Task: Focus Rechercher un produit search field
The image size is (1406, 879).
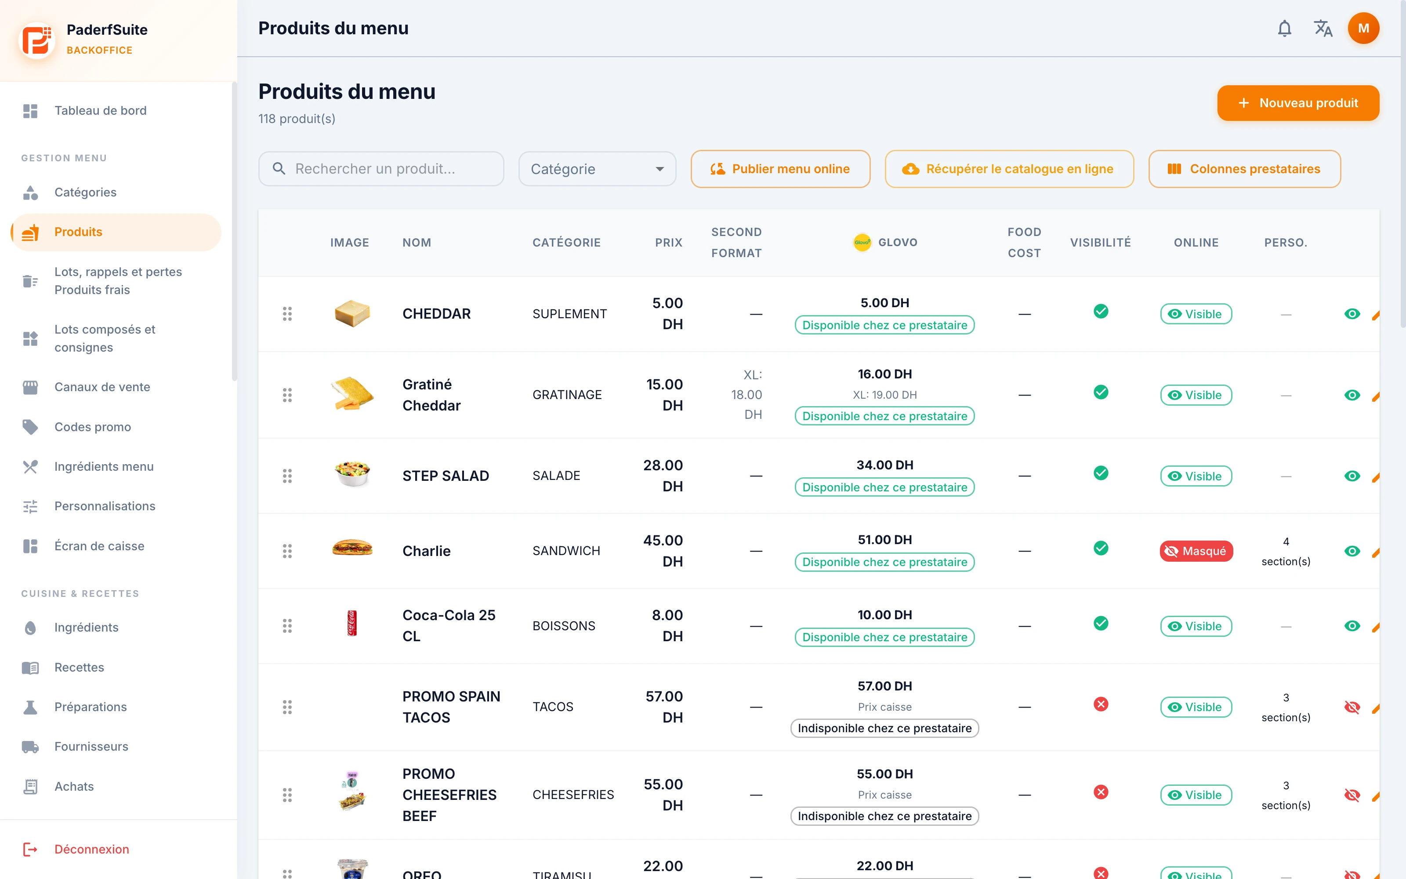Action: coord(381,169)
